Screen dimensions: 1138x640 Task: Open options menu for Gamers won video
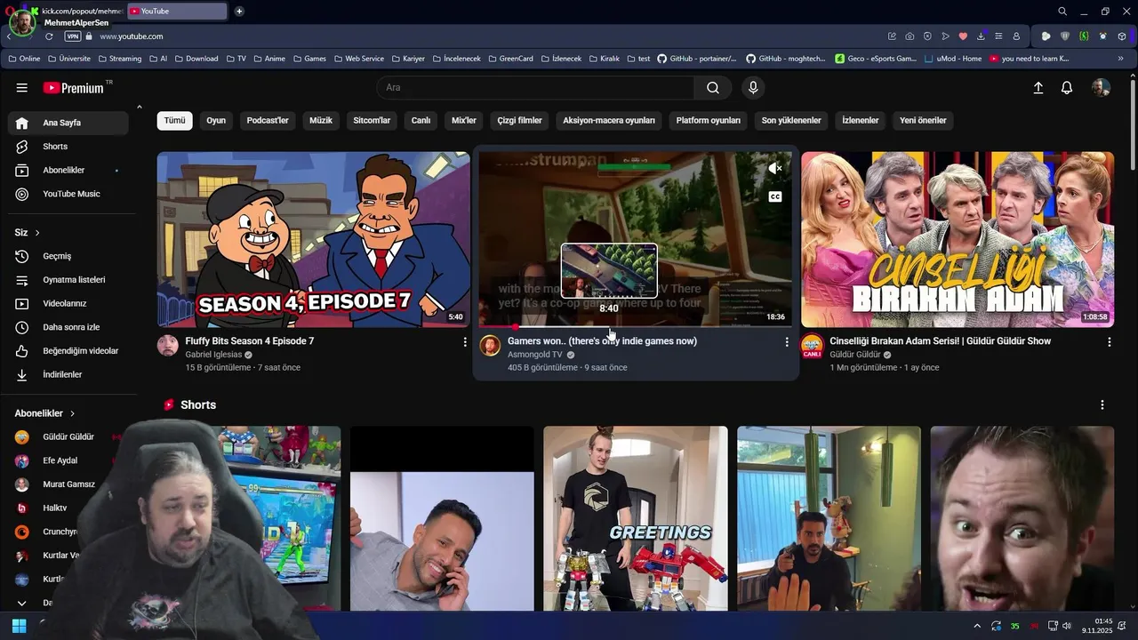coord(786,341)
